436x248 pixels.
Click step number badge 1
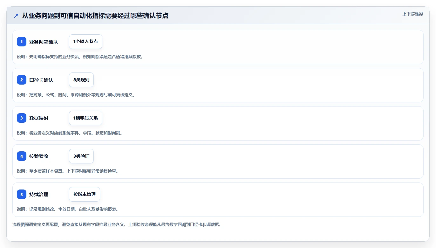(22, 42)
